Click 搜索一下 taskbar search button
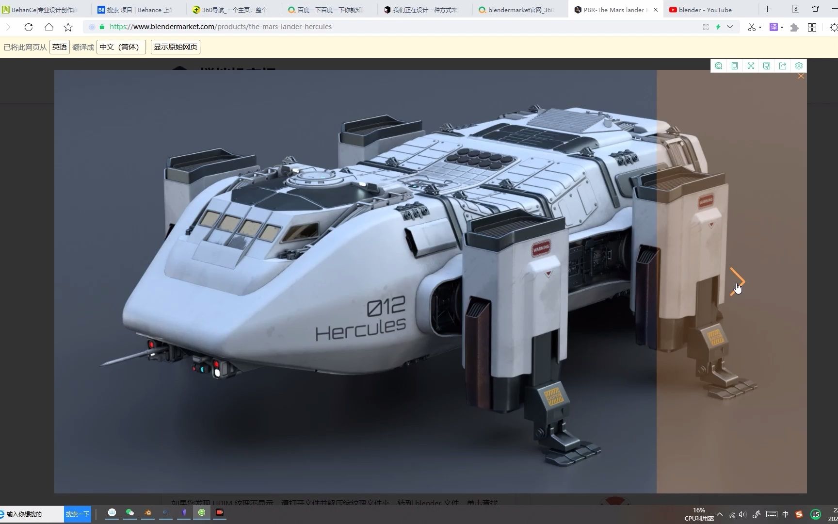 (78, 514)
